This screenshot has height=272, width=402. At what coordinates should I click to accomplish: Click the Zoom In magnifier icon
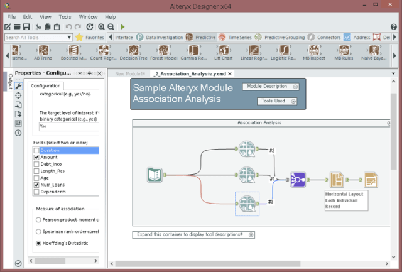101,27
